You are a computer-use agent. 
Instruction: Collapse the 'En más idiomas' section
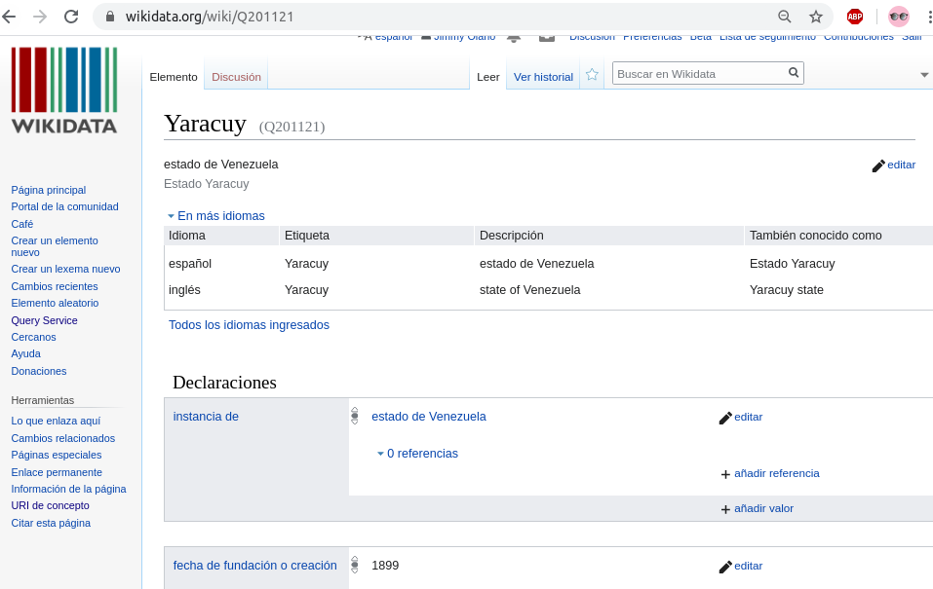[x=215, y=216]
